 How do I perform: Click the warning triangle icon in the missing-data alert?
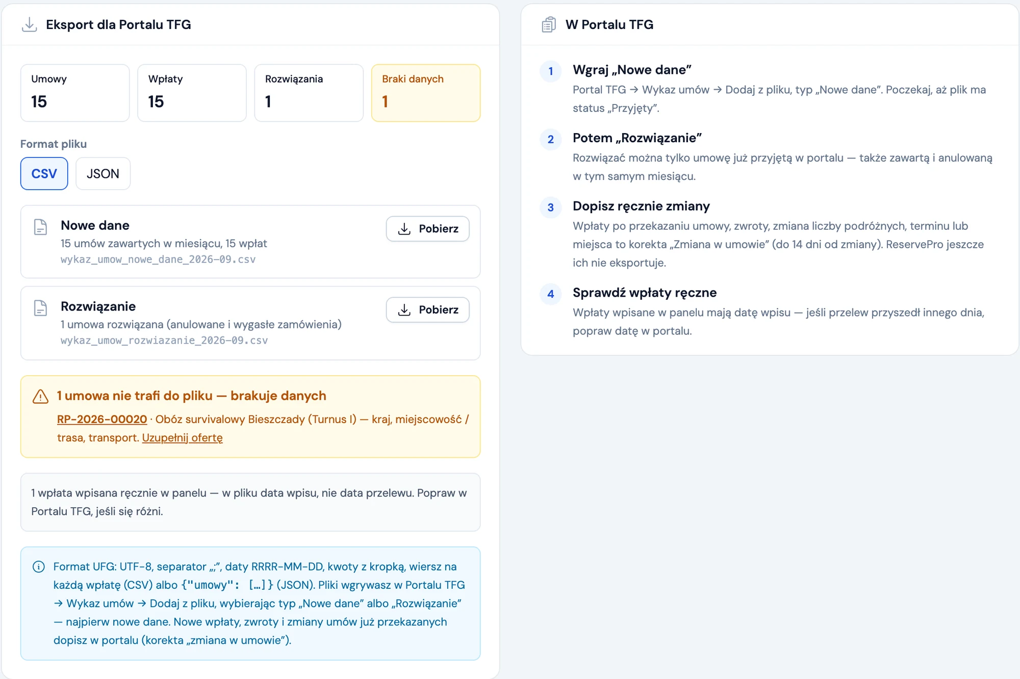pos(40,396)
